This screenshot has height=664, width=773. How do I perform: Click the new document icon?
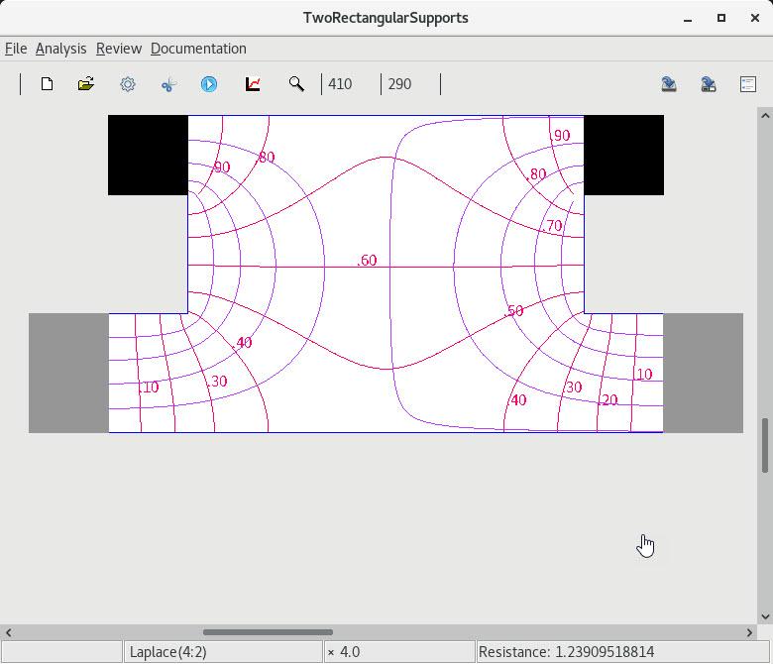click(x=47, y=84)
